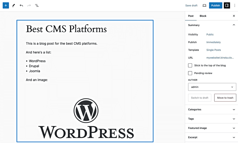Image resolution: width=238 pixels, height=143 pixels.
Task: Click Move to trash button
Action: click(x=225, y=98)
